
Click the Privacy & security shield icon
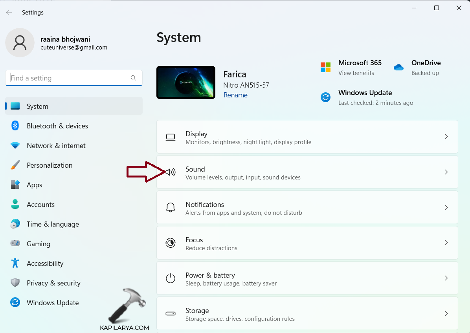15,283
